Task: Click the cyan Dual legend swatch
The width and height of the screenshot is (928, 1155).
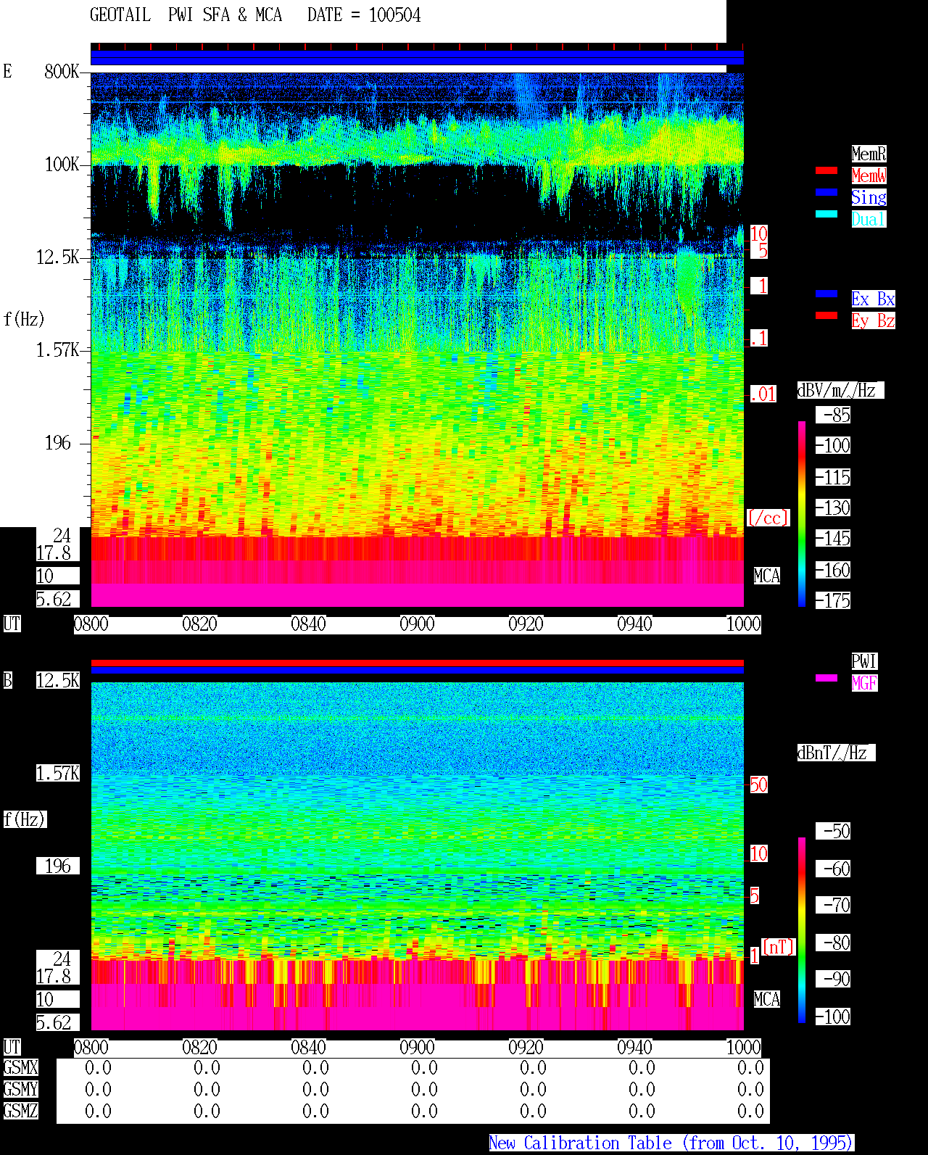Action: coord(826,214)
